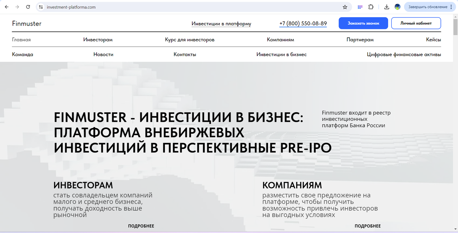This screenshot has width=458, height=233.
Task: Open 'Цифровые финансовые активы' menu item
Action: click(x=404, y=55)
